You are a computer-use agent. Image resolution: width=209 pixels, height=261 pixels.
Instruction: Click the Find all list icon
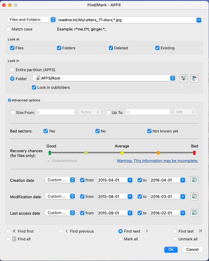pyautogui.click(x=14, y=239)
